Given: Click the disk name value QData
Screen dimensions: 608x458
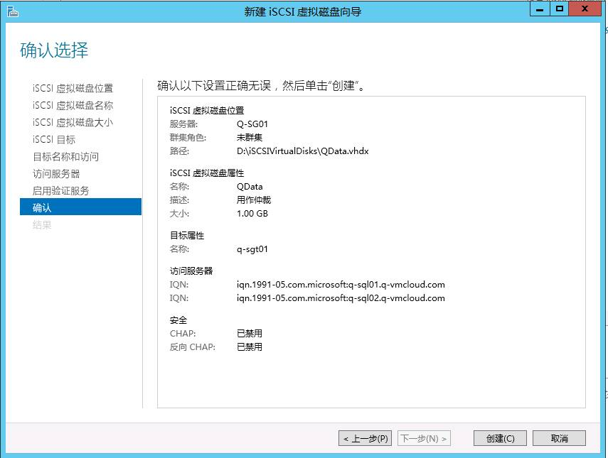Looking at the screenshot, I should coord(250,187).
